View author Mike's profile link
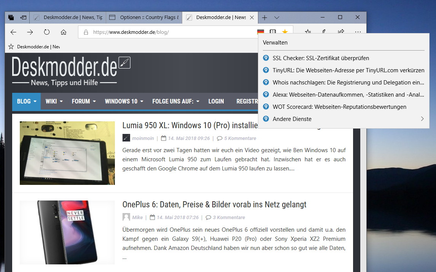This screenshot has height=272, width=436. [137, 218]
